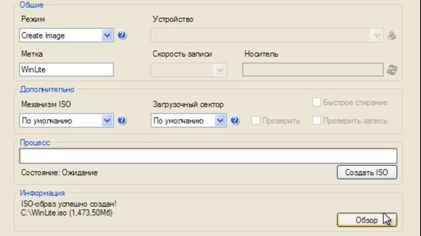
Task: Click the path text C:\WinLite.iso (1,473,50Мб)
Action: 67,213
